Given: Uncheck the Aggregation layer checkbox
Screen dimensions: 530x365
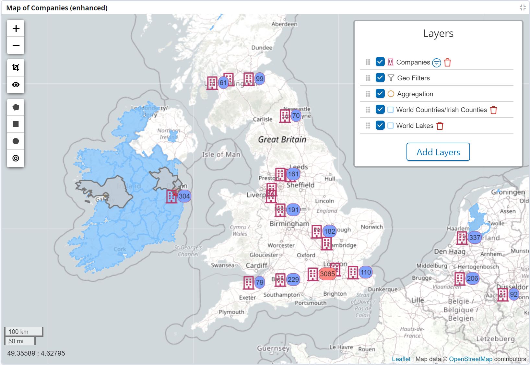Looking at the screenshot, I should click(380, 93).
